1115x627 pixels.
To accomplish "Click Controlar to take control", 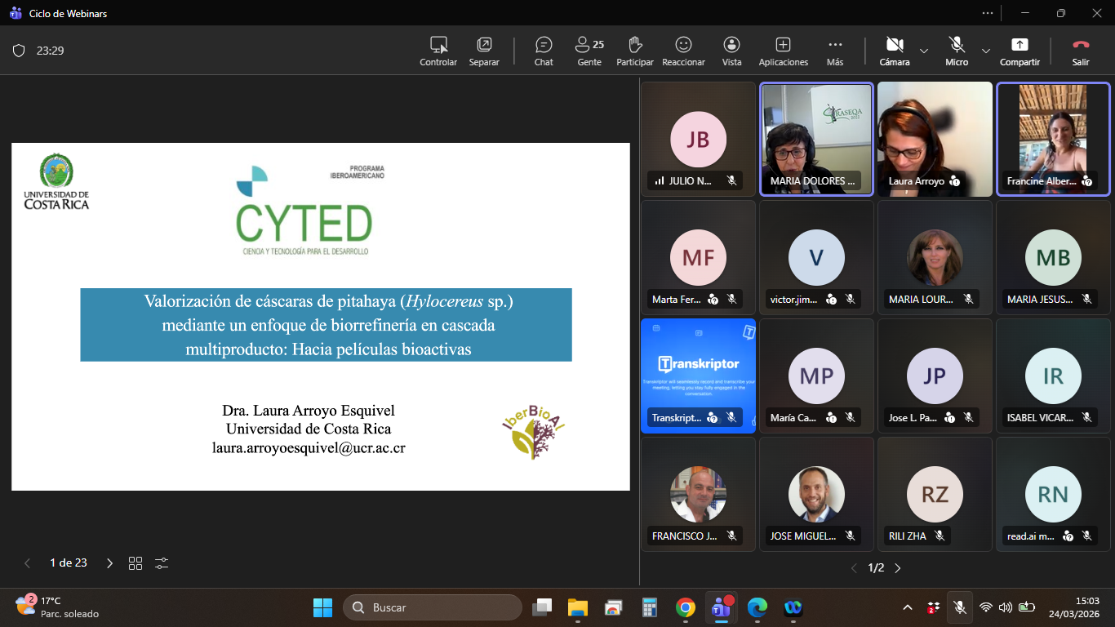I will click(x=438, y=51).
